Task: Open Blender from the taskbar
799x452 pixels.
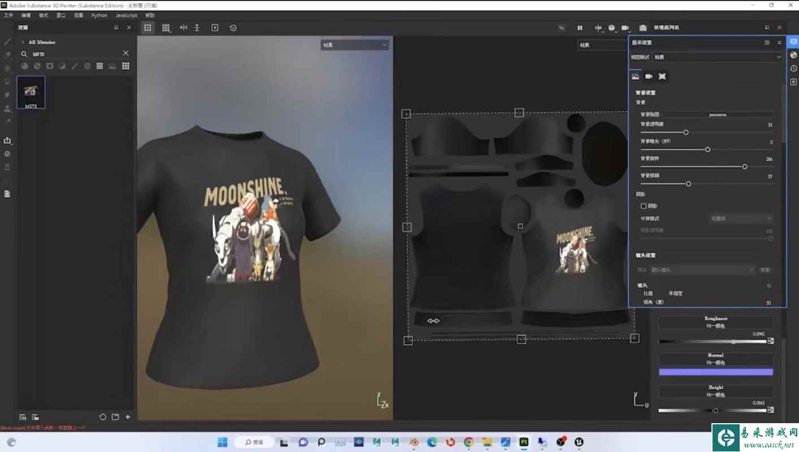Action: click(x=414, y=442)
